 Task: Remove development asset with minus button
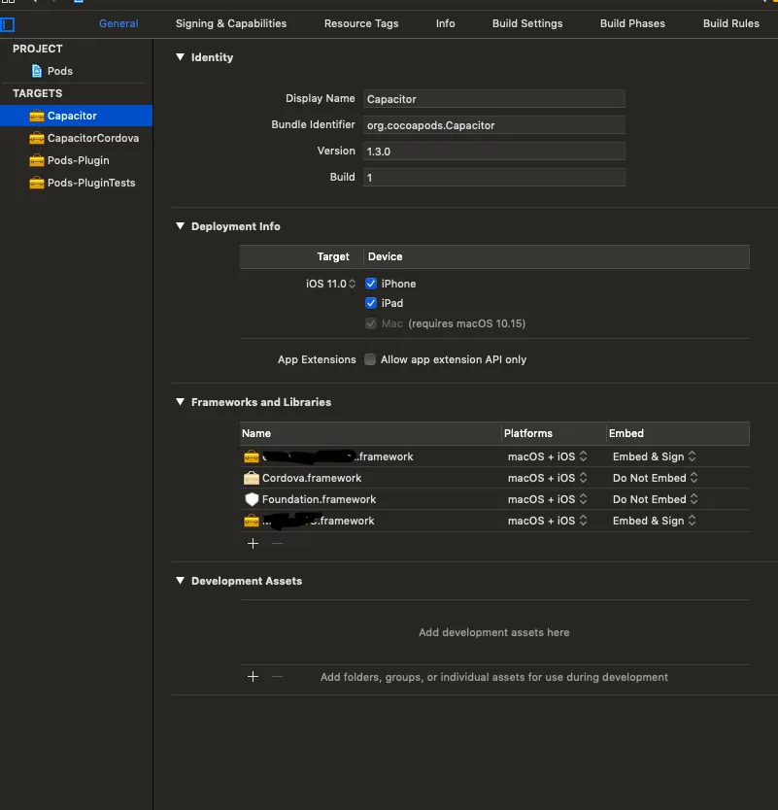pyautogui.click(x=278, y=677)
